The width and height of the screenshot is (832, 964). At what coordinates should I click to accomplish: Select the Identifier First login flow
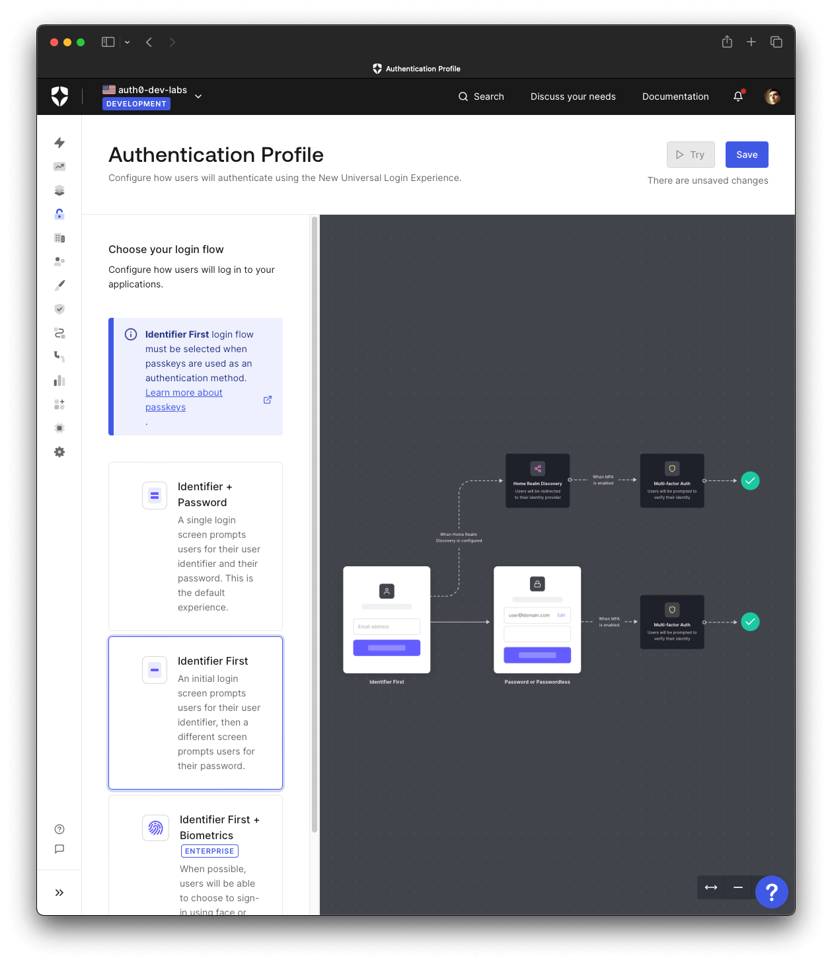point(195,713)
